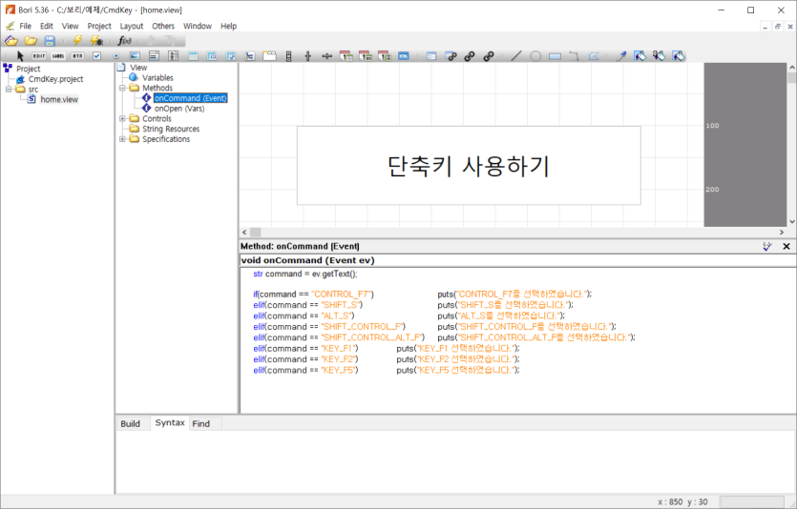Open the Project menu
The width and height of the screenshot is (797, 509).
[99, 26]
